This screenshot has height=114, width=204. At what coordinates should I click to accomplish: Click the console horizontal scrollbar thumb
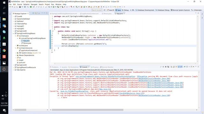point(87,110)
